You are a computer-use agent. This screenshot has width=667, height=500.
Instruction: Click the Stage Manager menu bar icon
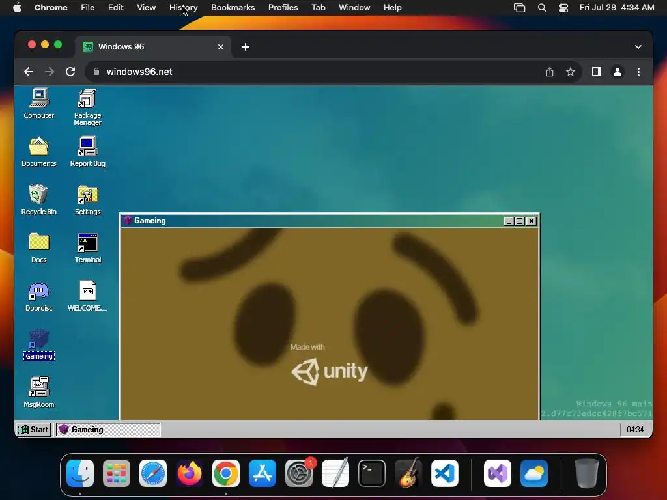pyautogui.click(x=519, y=8)
